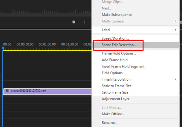Choose Set to Frame Size

(135, 92)
